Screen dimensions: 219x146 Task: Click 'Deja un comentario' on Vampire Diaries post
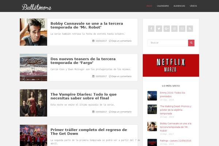tap(122, 112)
